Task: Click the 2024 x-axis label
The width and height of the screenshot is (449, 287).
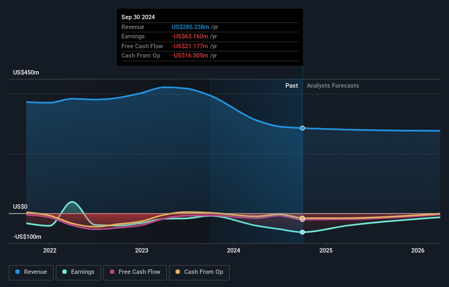Action: (x=234, y=251)
